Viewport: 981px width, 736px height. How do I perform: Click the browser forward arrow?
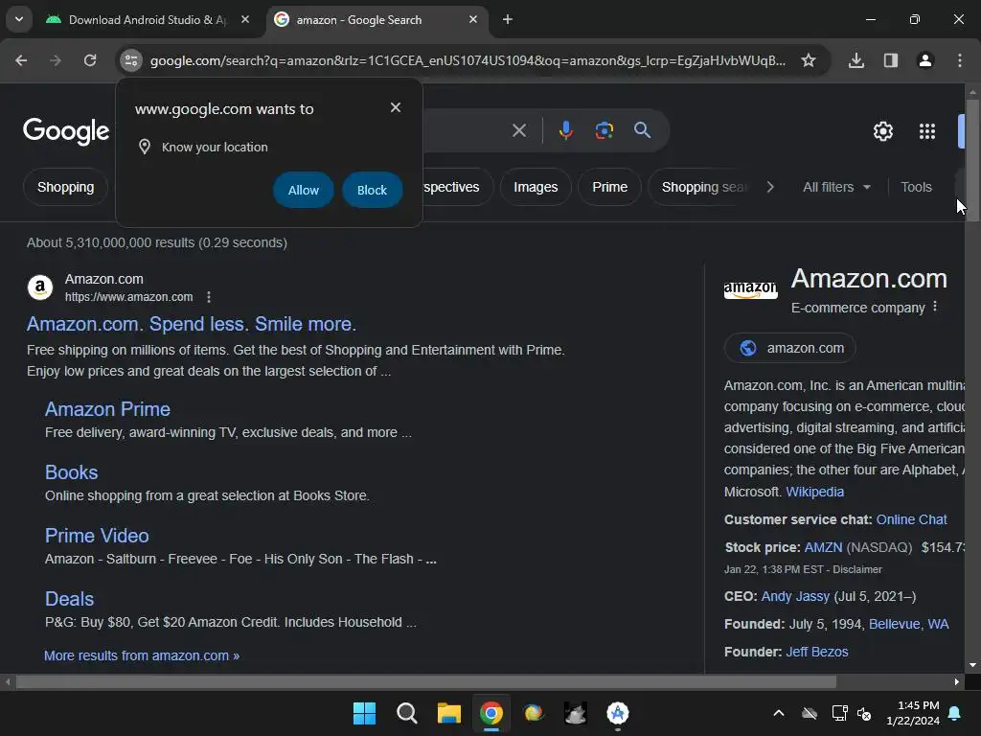coord(56,60)
